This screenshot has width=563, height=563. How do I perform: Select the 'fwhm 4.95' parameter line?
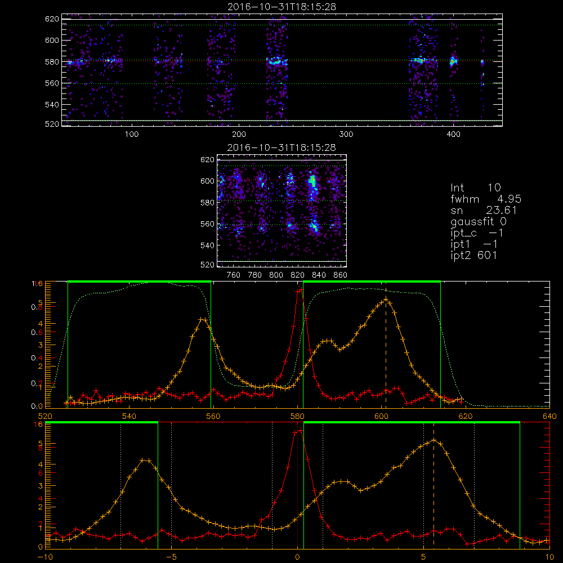(486, 199)
